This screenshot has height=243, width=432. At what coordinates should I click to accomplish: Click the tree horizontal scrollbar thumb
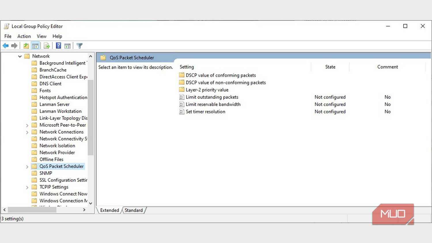point(32,210)
